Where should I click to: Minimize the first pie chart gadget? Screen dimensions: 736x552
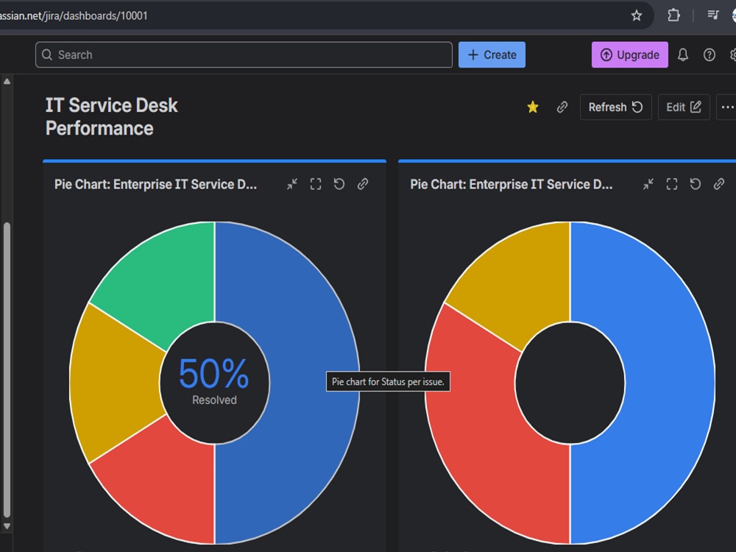coord(292,184)
